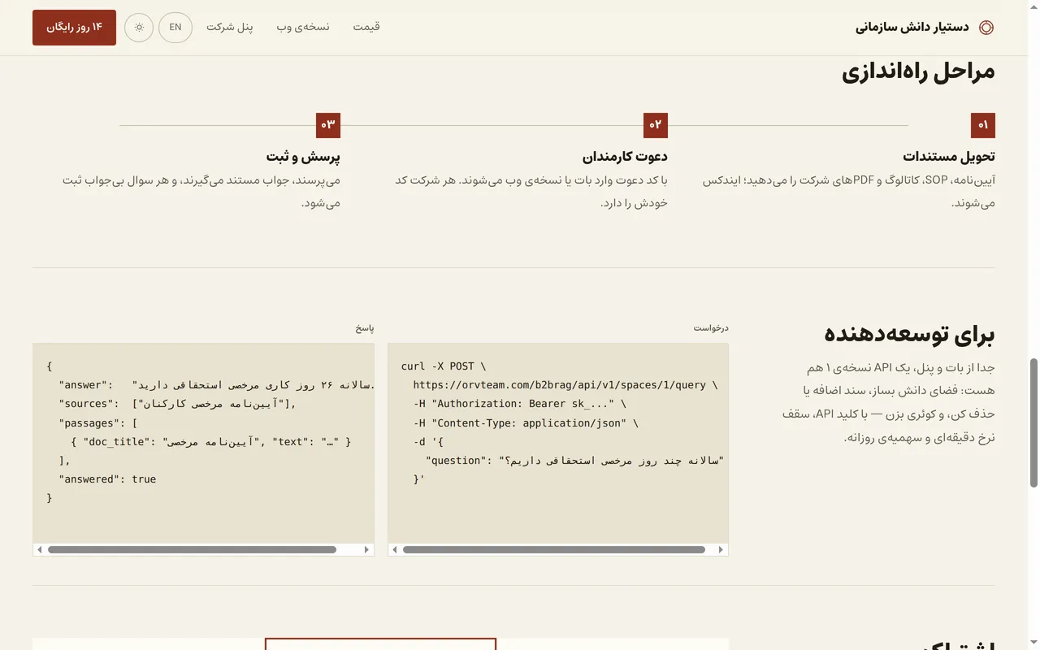Click the ۰۳ step number badge
Image resolution: width=1040 pixels, height=650 pixels.
[328, 125]
